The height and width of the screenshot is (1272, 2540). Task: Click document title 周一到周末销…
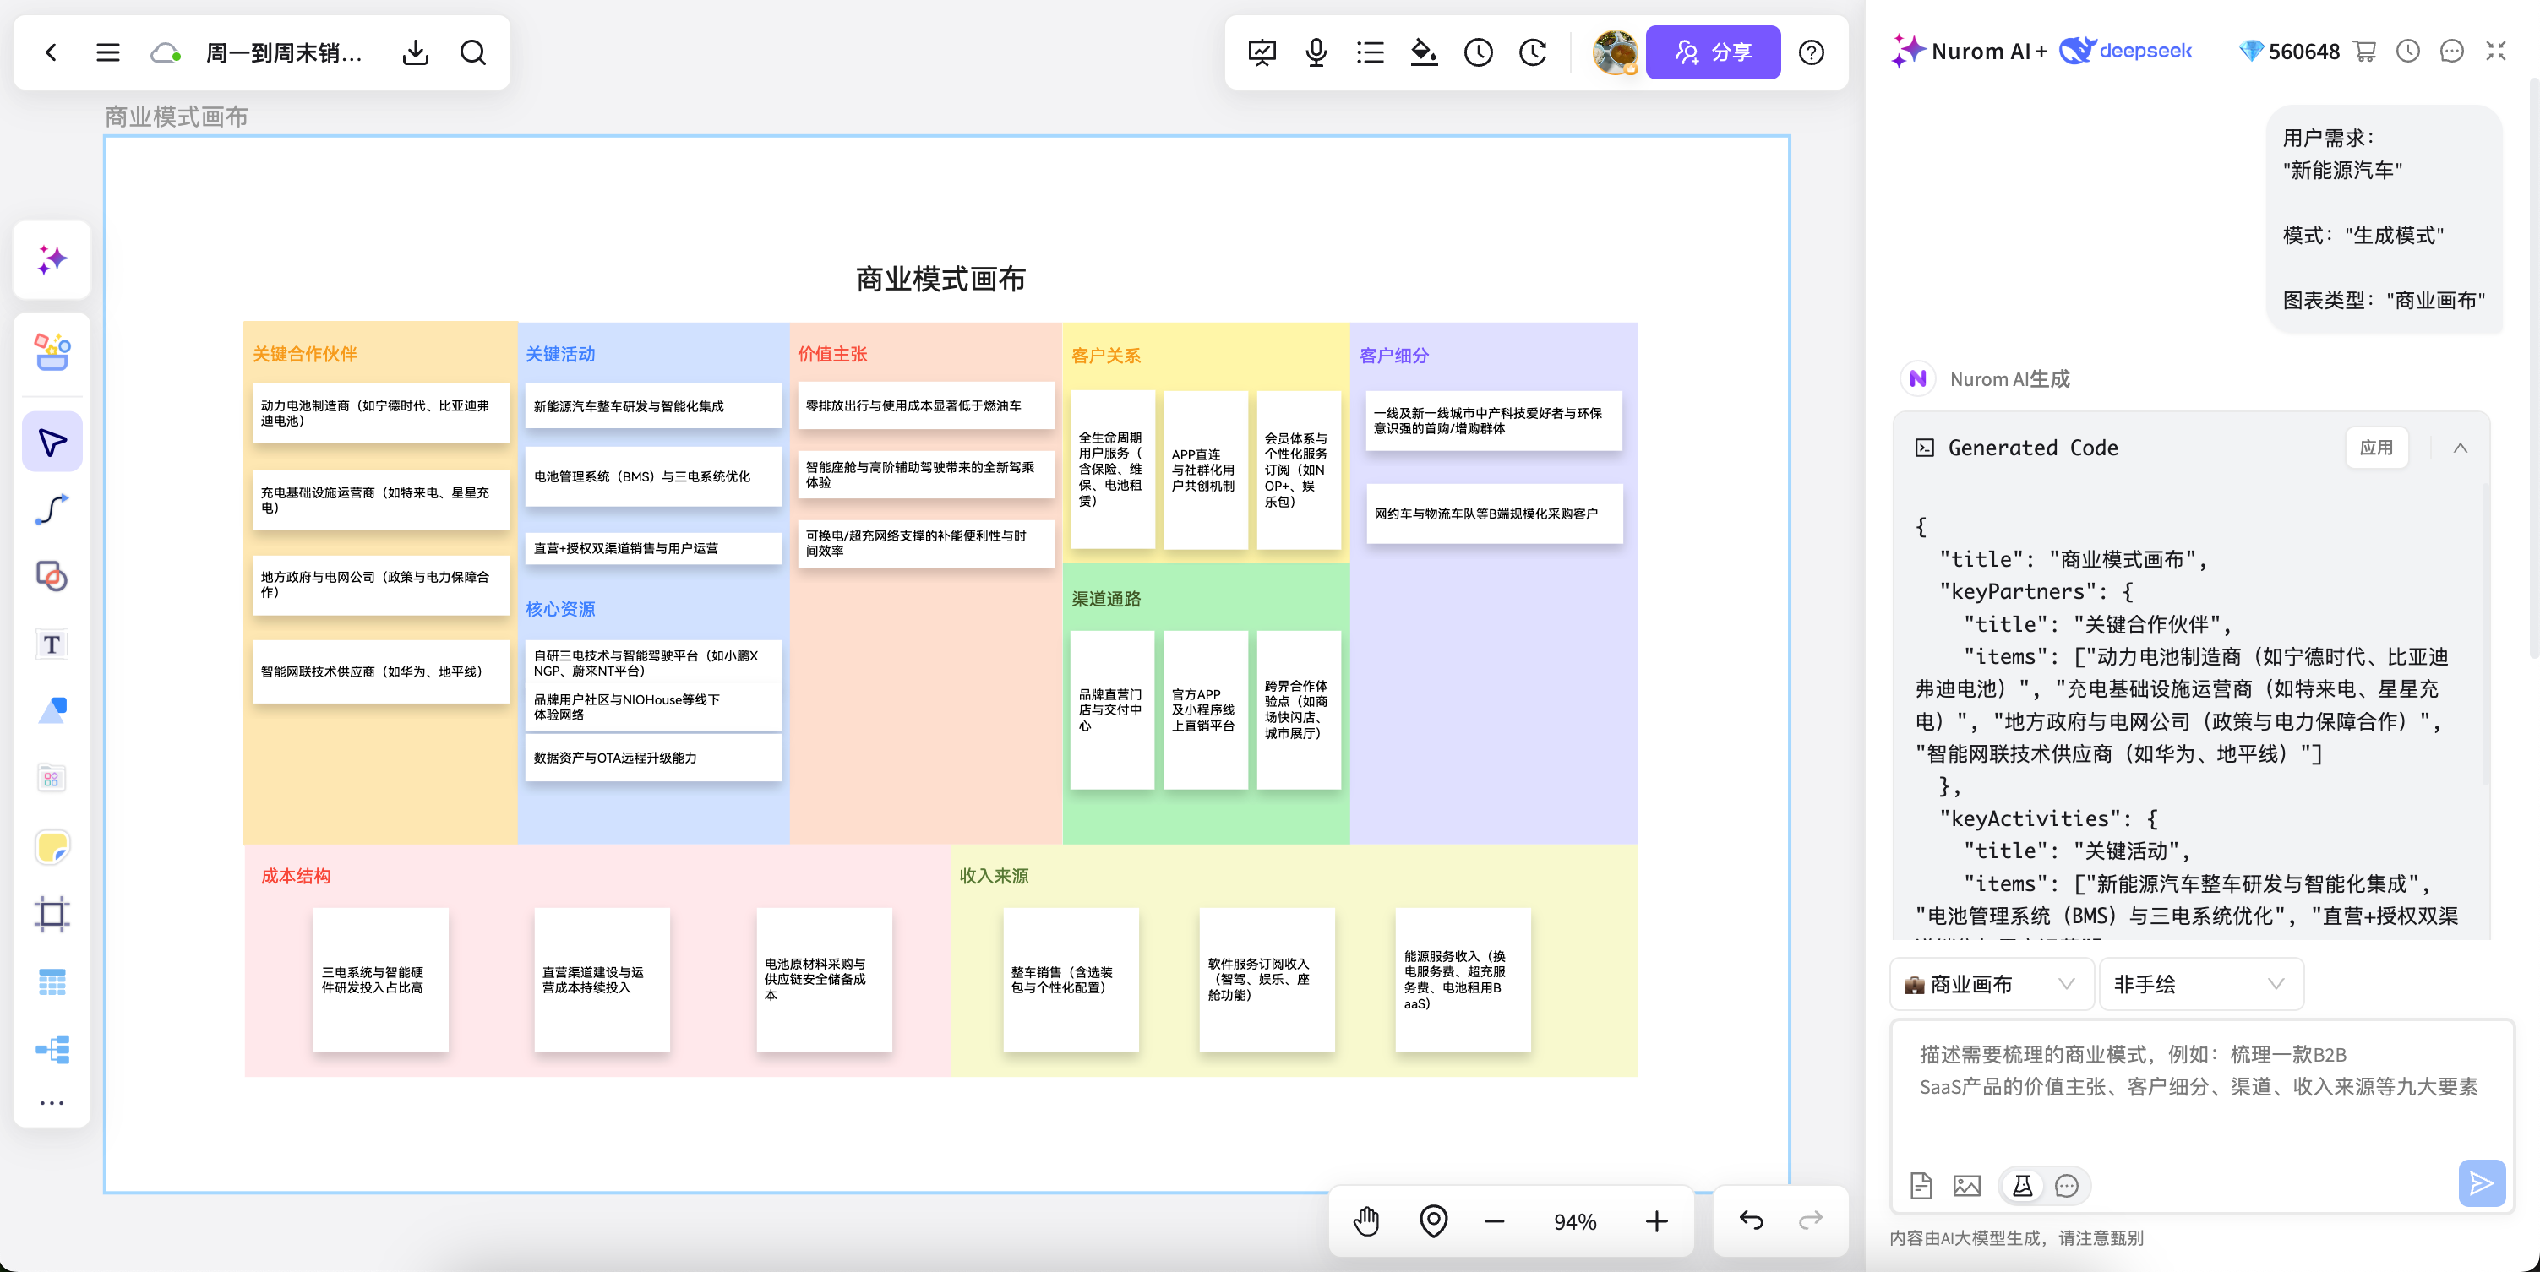point(284,52)
